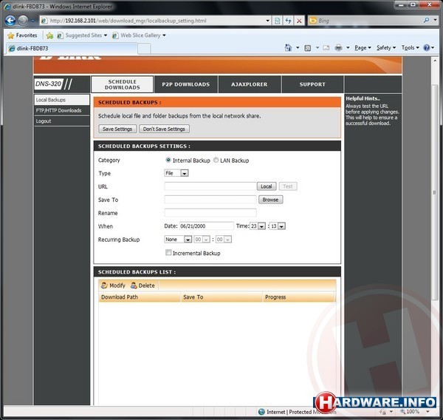Refresh the page with the refresh icon
The height and width of the screenshot is (420, 443).
[288, 21]
